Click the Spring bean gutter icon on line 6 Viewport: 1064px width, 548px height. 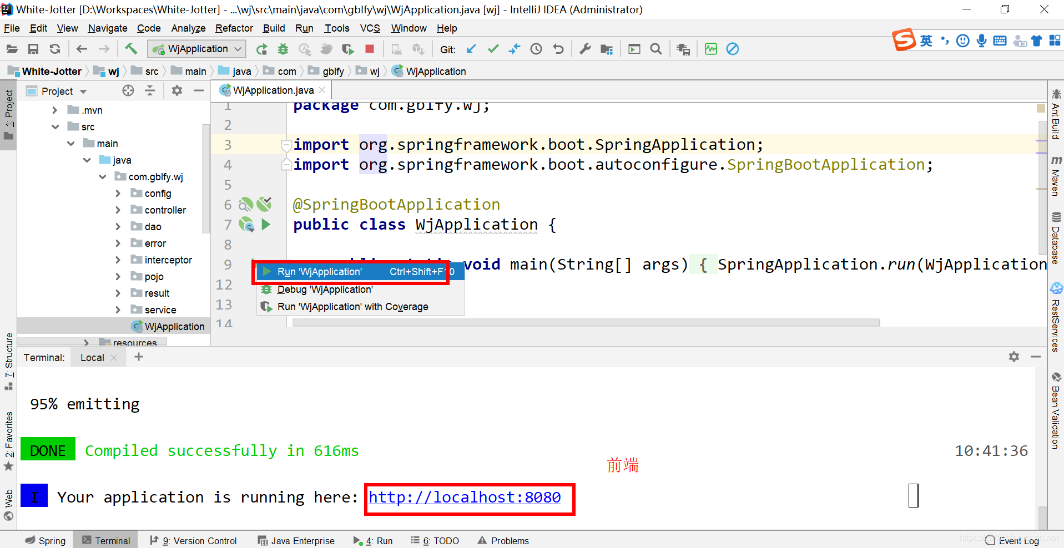pos(246,205)
